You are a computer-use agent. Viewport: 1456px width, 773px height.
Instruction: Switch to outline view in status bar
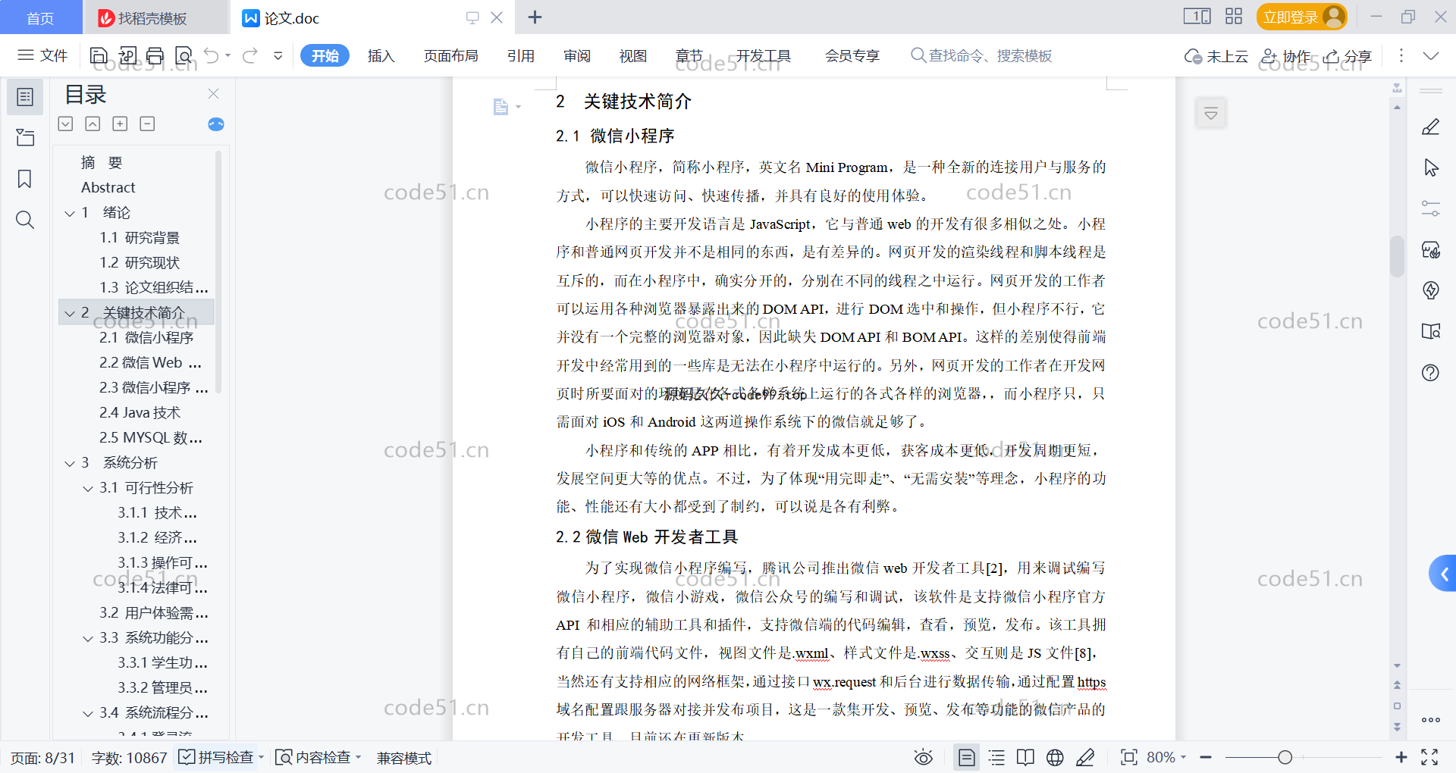[x=996, y=757]
